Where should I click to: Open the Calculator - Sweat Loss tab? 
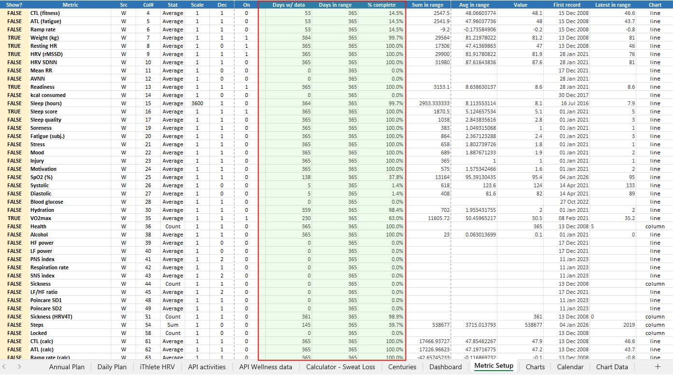pos(341,367)
